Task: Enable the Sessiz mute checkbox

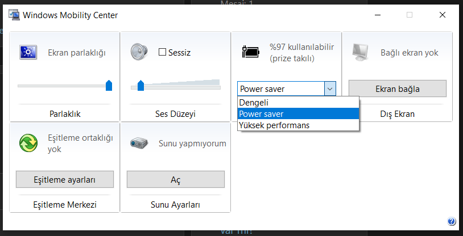Action: (x=162, y=52)
